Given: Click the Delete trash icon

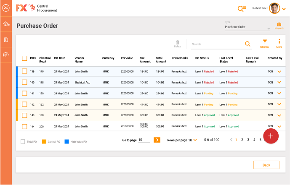Looking at the screenshot, I should coord(178,42).
